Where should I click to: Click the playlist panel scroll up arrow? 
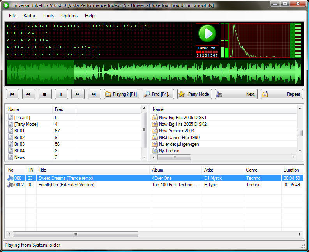(x=144, y=108)
